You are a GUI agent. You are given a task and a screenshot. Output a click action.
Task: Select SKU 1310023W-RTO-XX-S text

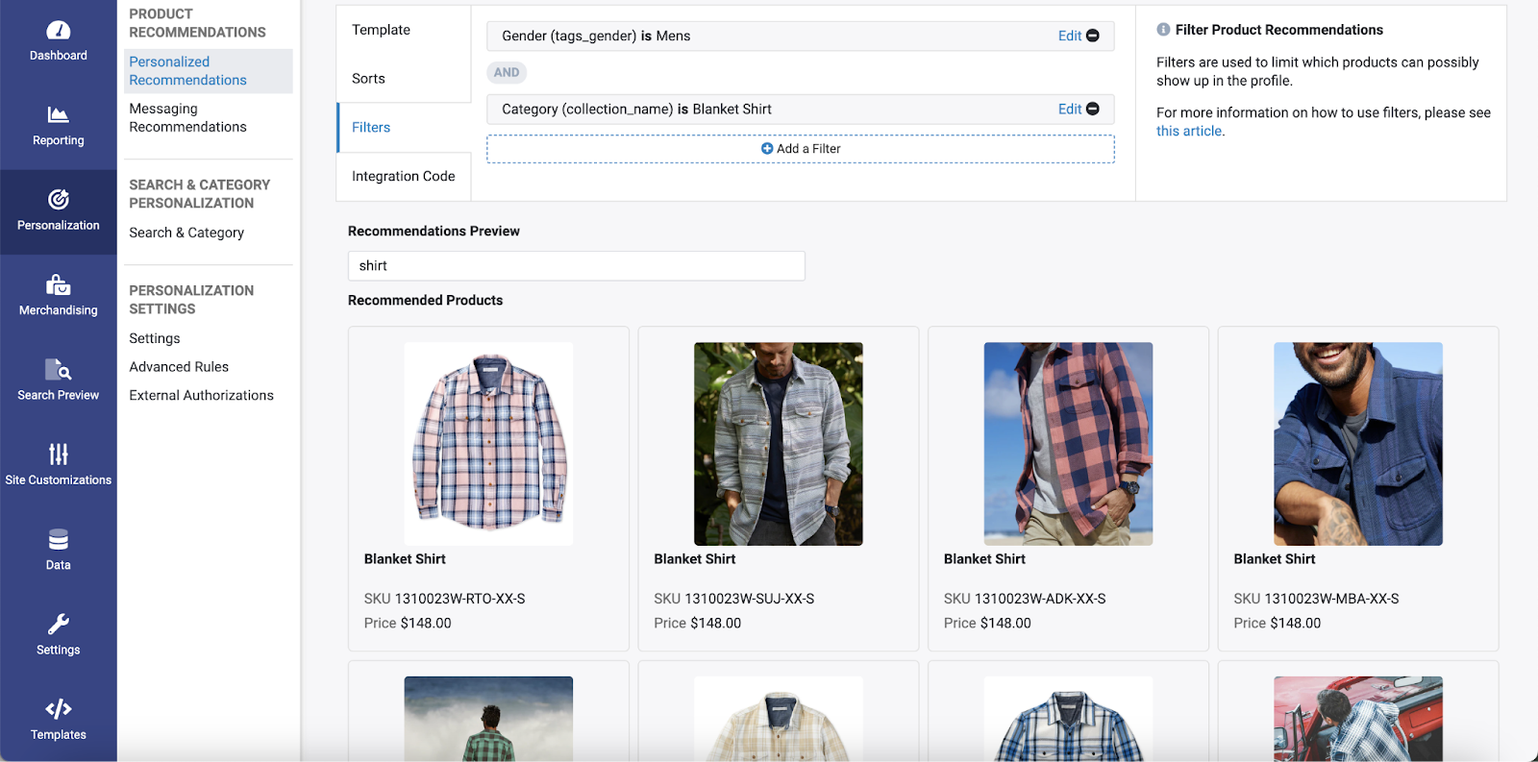(444, 599)
